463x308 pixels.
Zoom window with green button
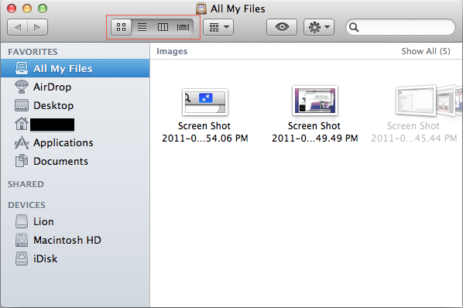click(43, 9)
